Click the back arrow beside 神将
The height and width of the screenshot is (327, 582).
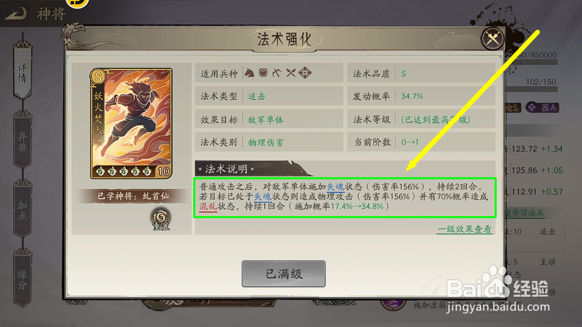[16, 14]
